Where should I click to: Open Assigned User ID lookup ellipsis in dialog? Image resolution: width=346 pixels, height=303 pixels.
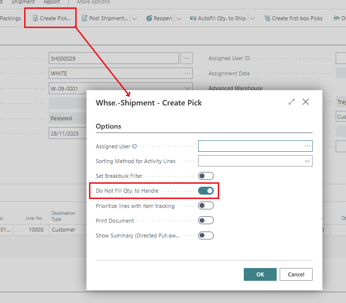[307, 146]
